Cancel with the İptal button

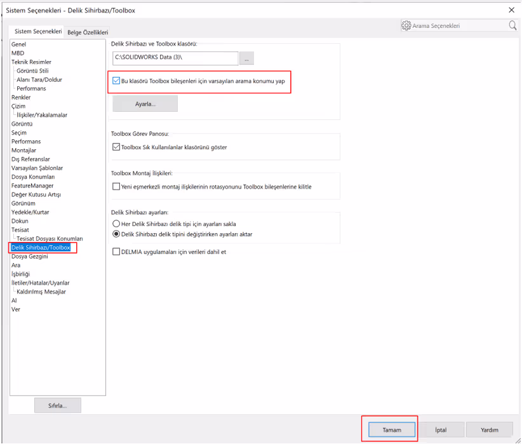pyautogui.click(x=441, y=430)
